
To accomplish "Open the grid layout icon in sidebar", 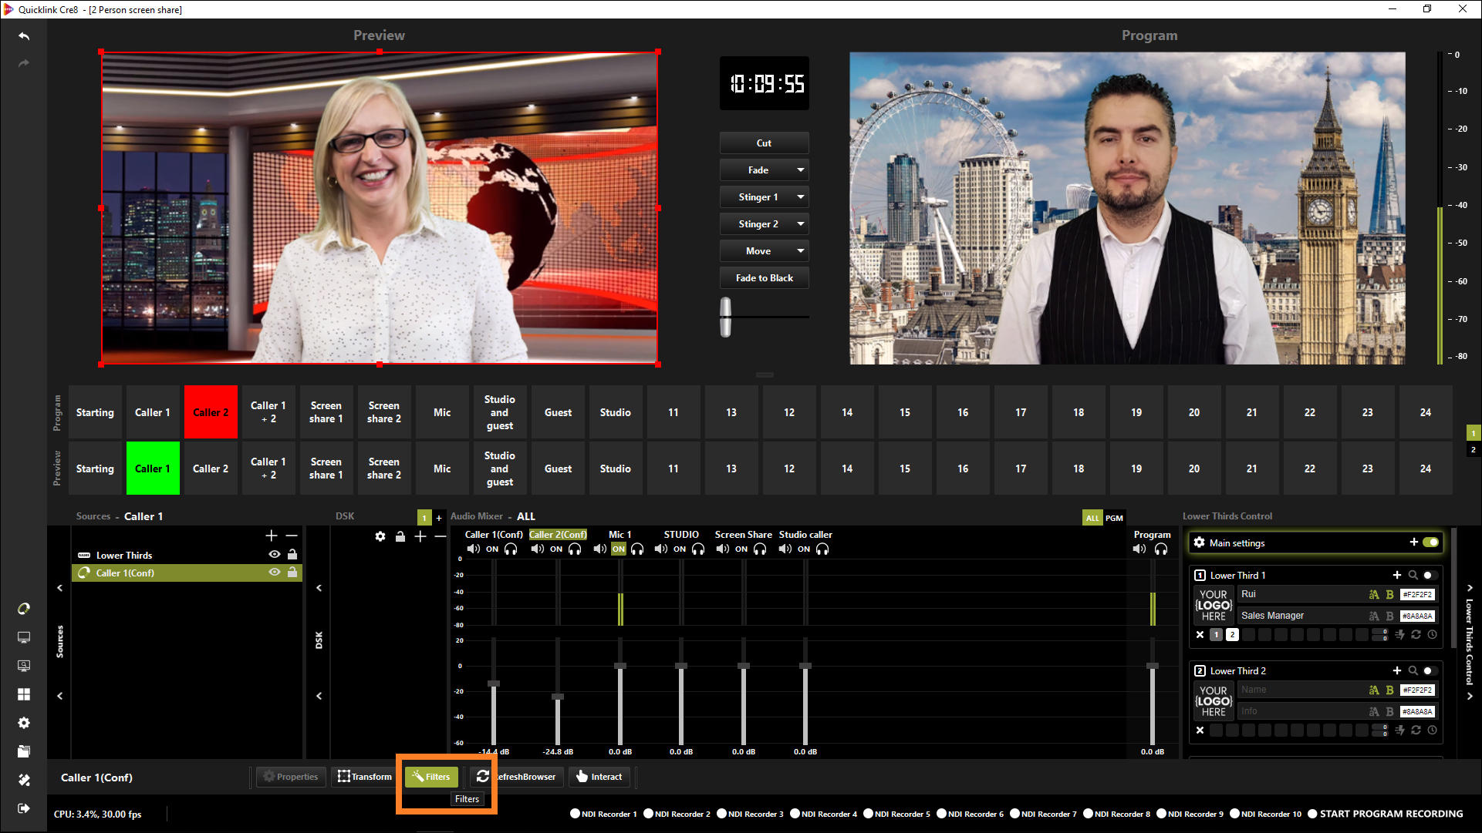I will click(x=24, y=694).
